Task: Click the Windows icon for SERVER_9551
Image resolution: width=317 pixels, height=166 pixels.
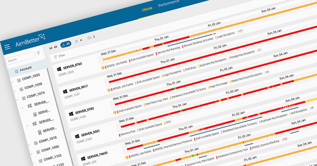Action: [77, 136]
